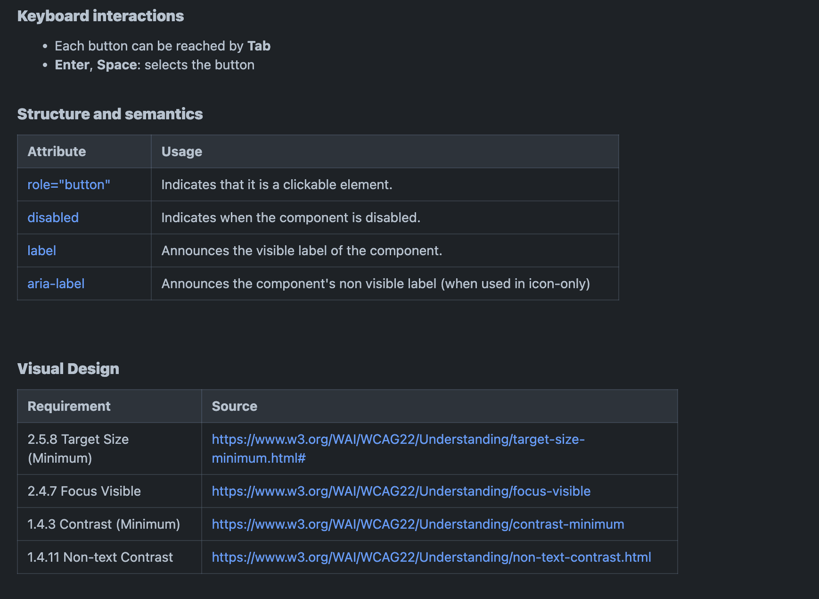Click the 2.4.7 Focus Visible cell
819x599 pixels.
click(84, 491)
